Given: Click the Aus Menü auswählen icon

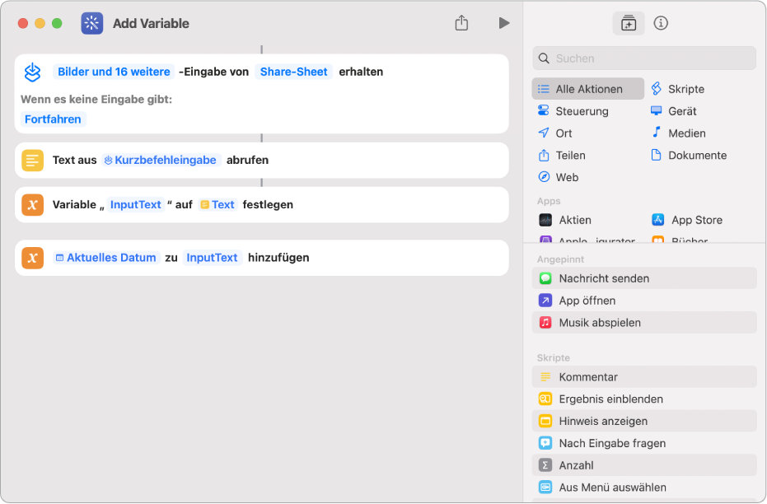Looking at the screenshot, I should (545, 487).
